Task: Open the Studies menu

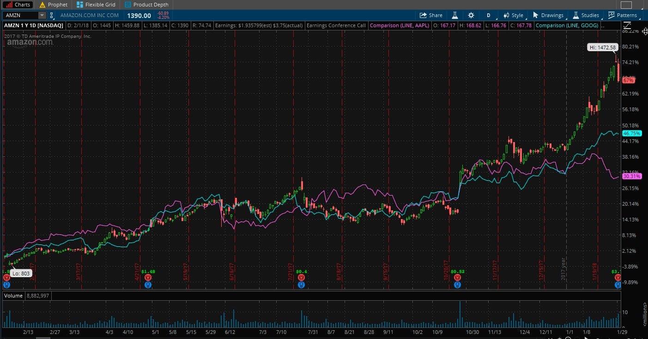Action: point(586,15)
